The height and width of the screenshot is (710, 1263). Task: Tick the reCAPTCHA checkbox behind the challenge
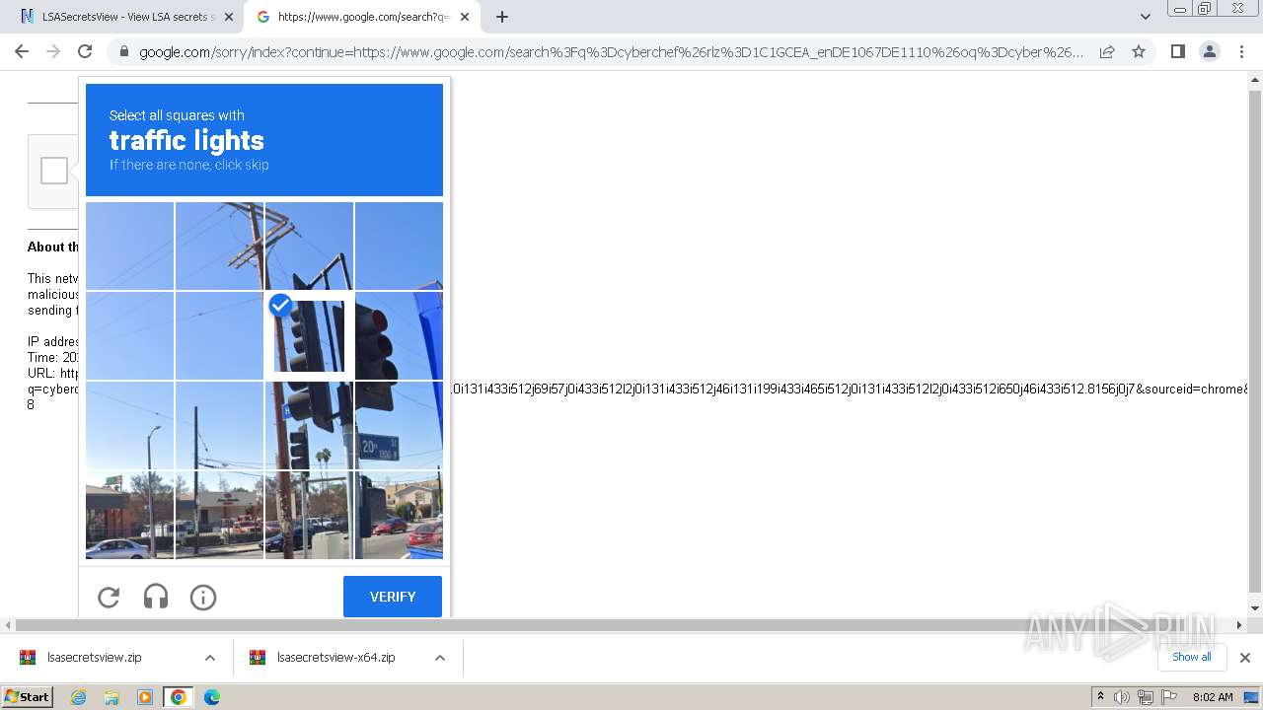[x=54, y=171]
